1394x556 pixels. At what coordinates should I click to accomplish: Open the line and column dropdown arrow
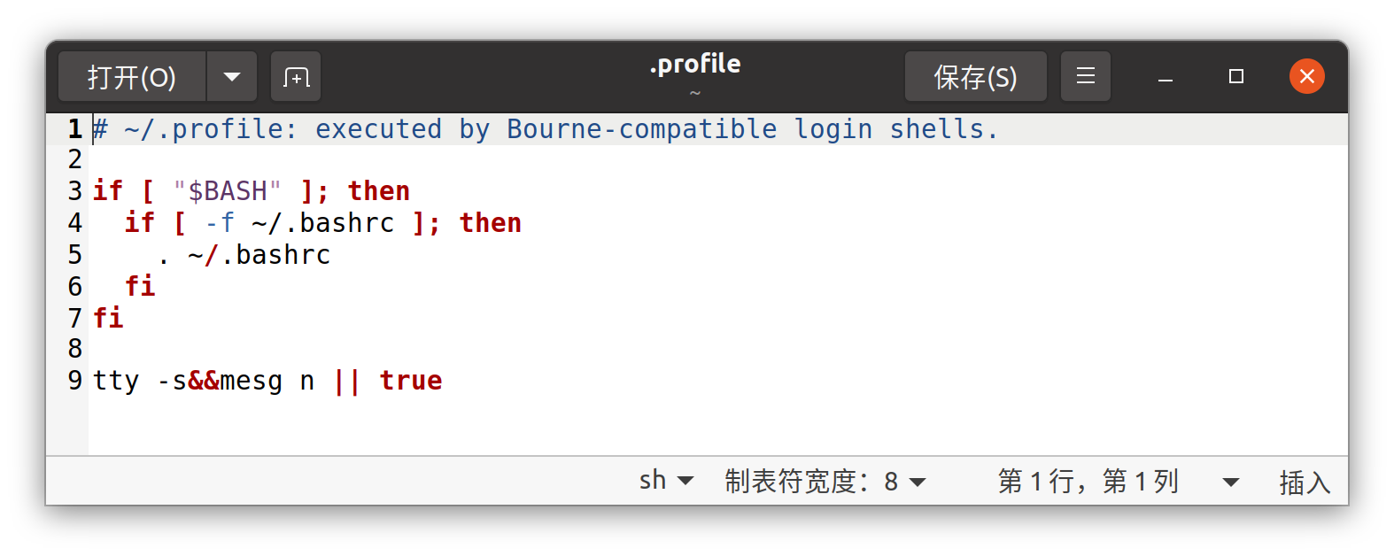[x=1231, y=480]
